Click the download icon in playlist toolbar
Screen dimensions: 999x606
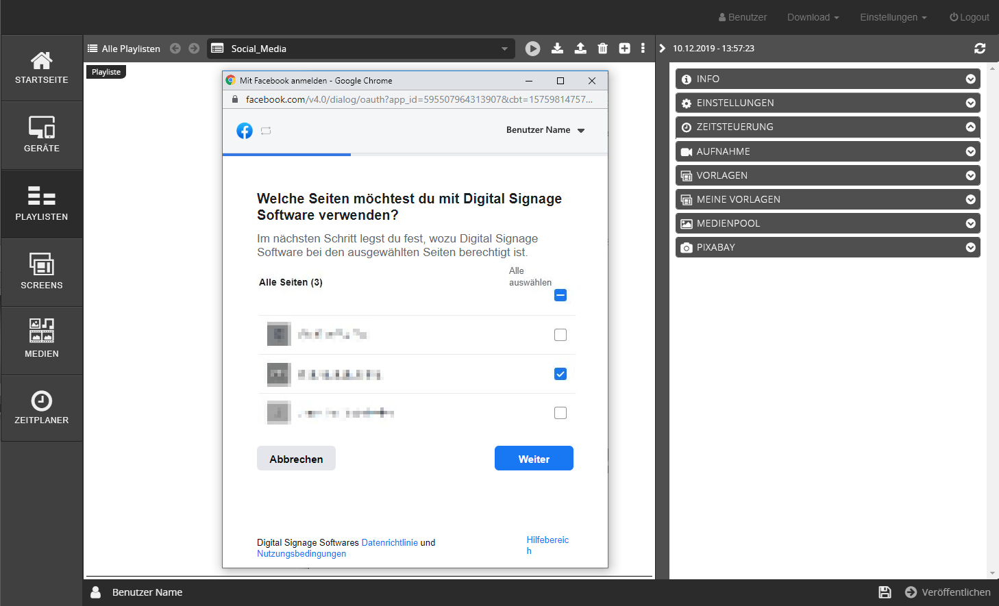click(557, 49)
